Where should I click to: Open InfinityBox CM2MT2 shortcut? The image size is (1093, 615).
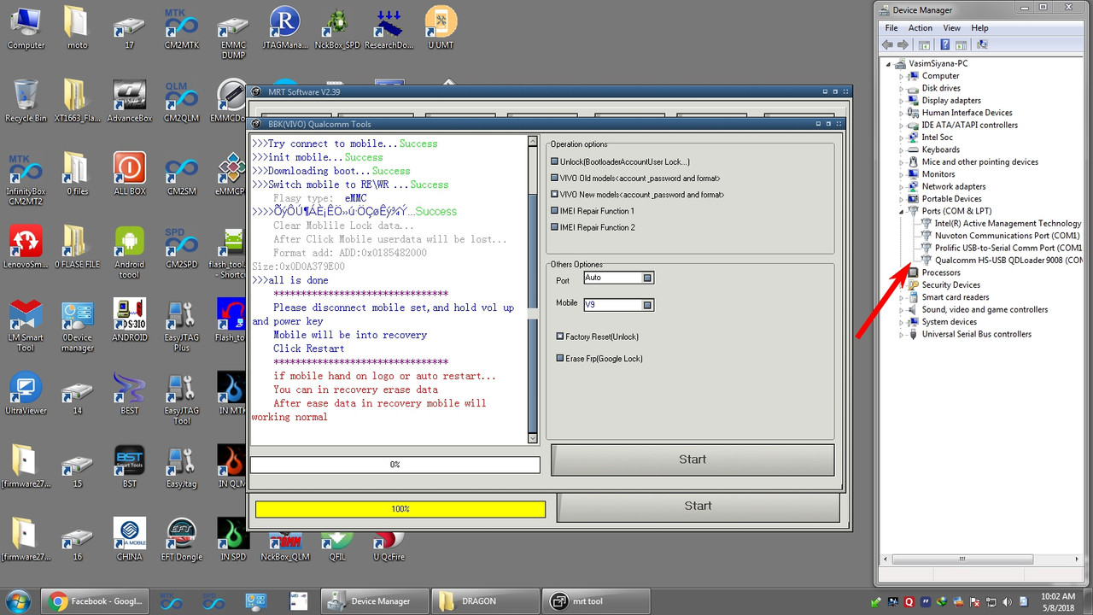[26, 179]
